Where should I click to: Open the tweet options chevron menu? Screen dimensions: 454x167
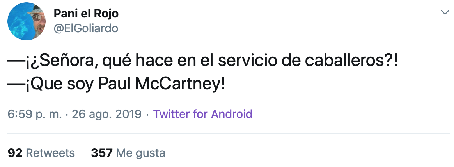pos(445,13)
